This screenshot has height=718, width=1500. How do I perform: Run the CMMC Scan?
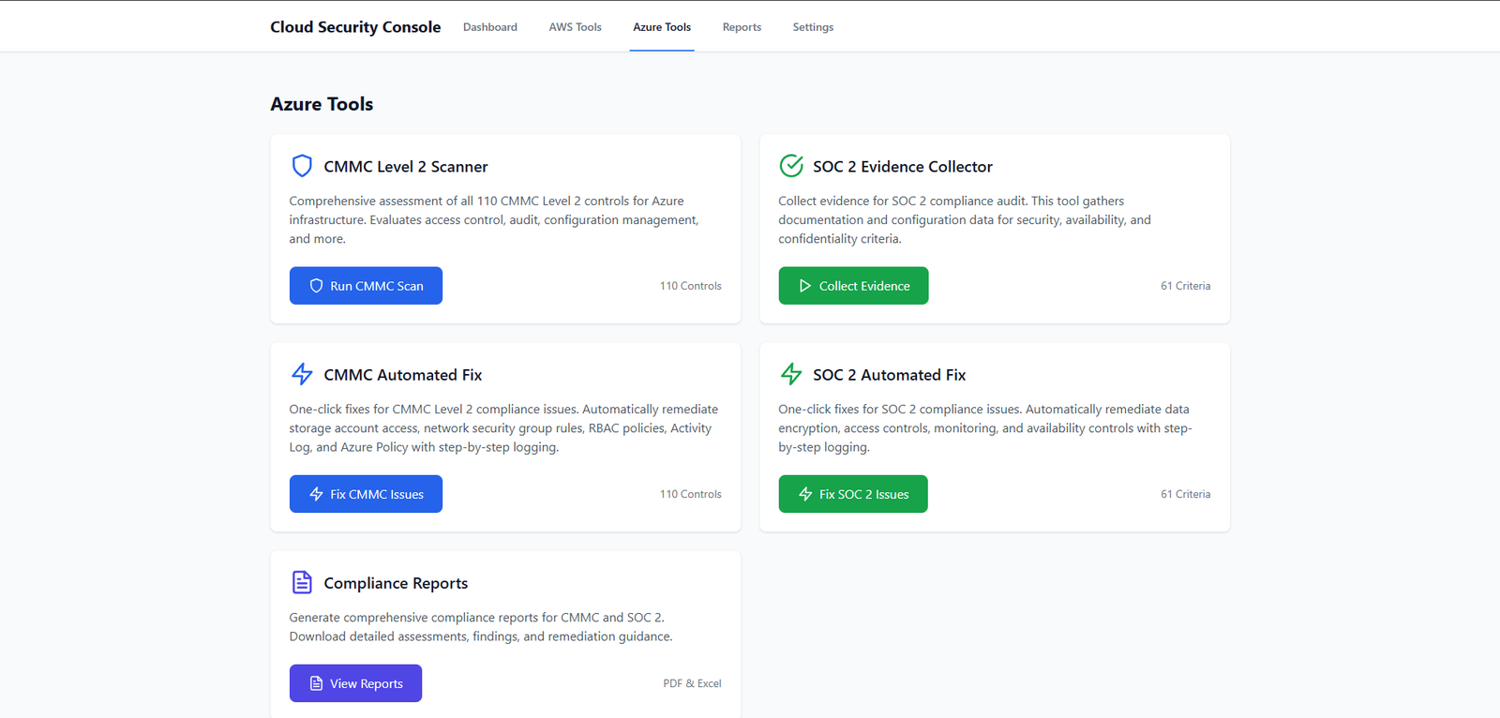(366, 286)
